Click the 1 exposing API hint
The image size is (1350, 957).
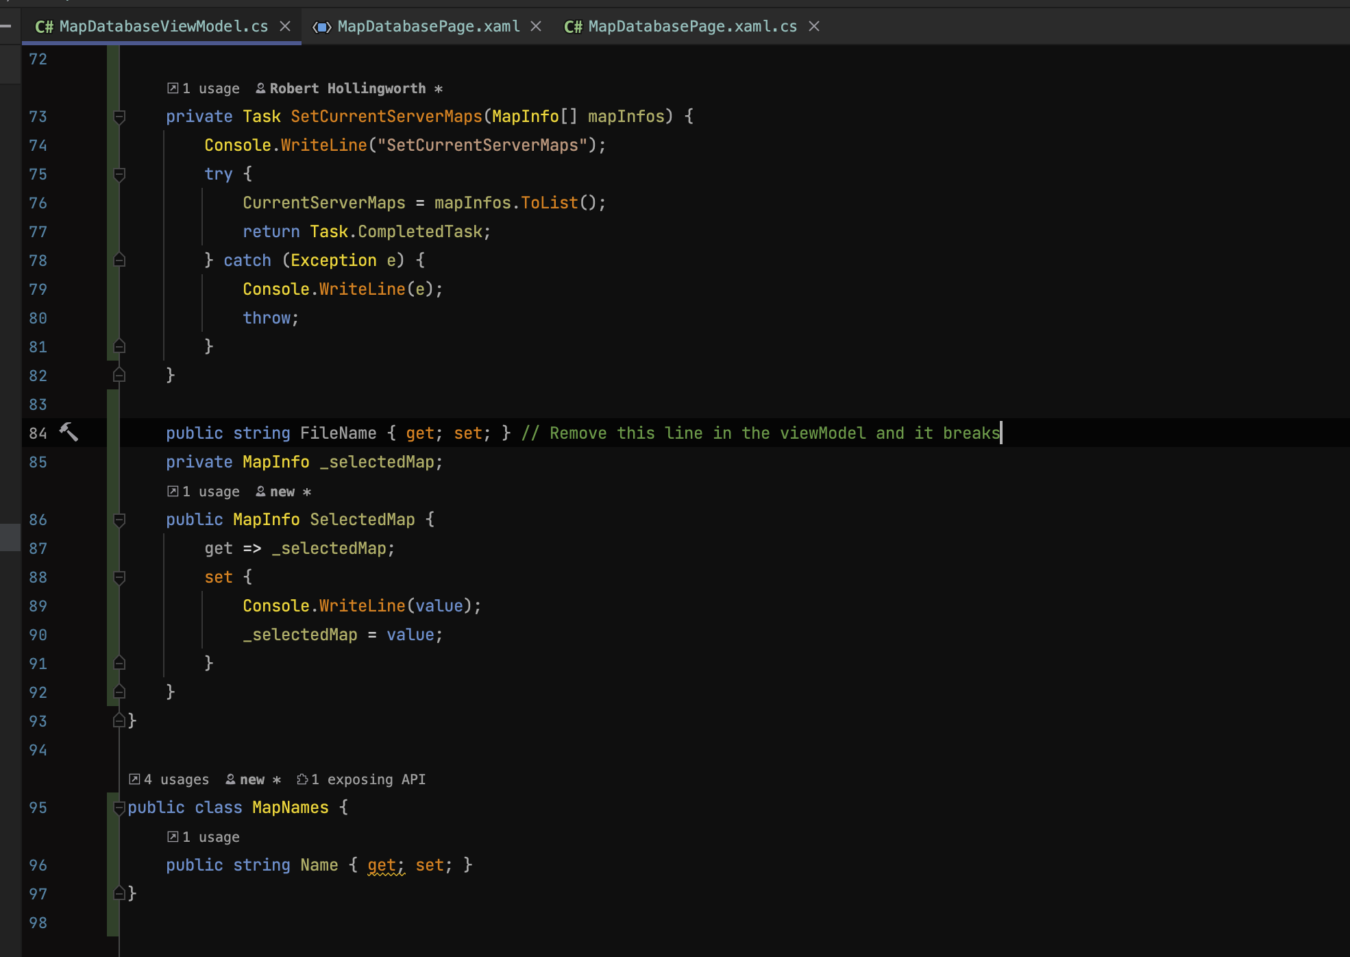pyautogui.click(x=361, y=779)
